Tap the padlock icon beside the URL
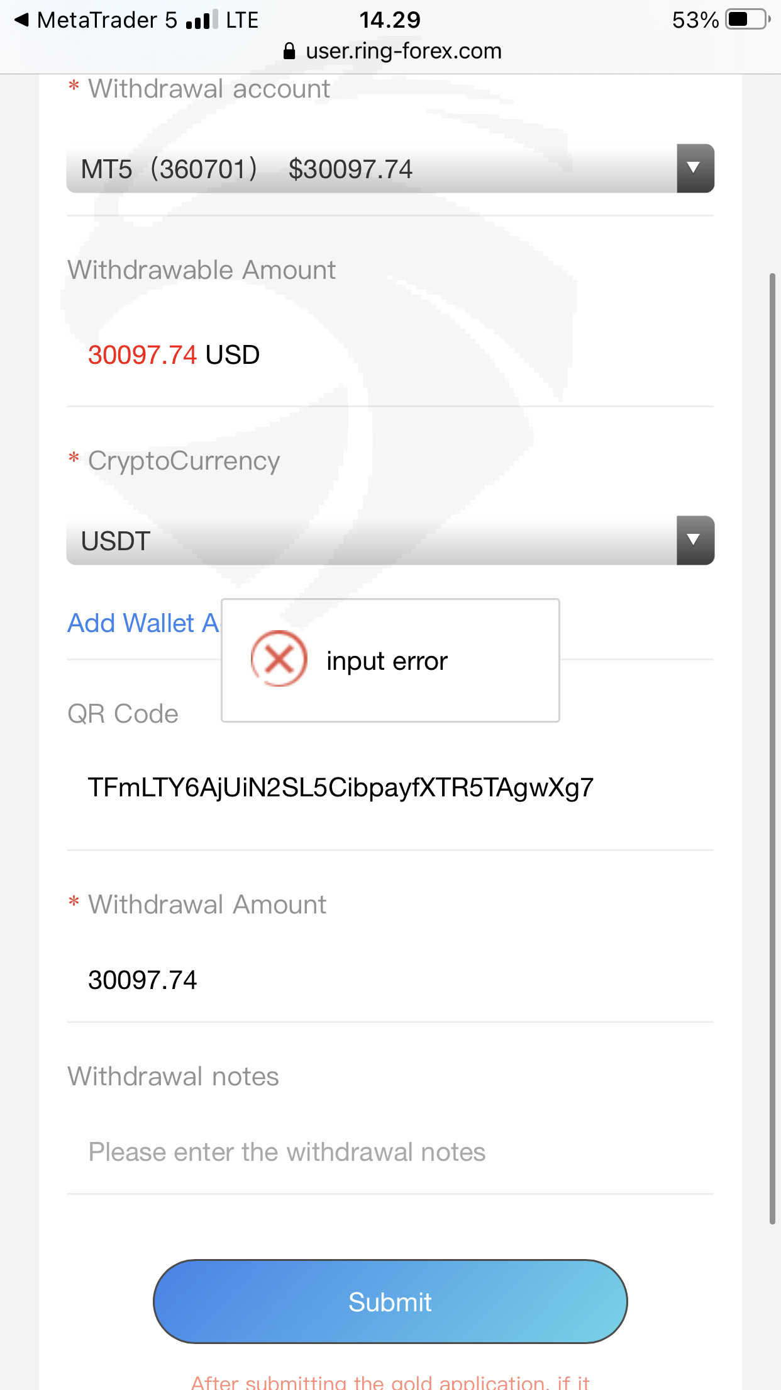 (x=289, y=51)
